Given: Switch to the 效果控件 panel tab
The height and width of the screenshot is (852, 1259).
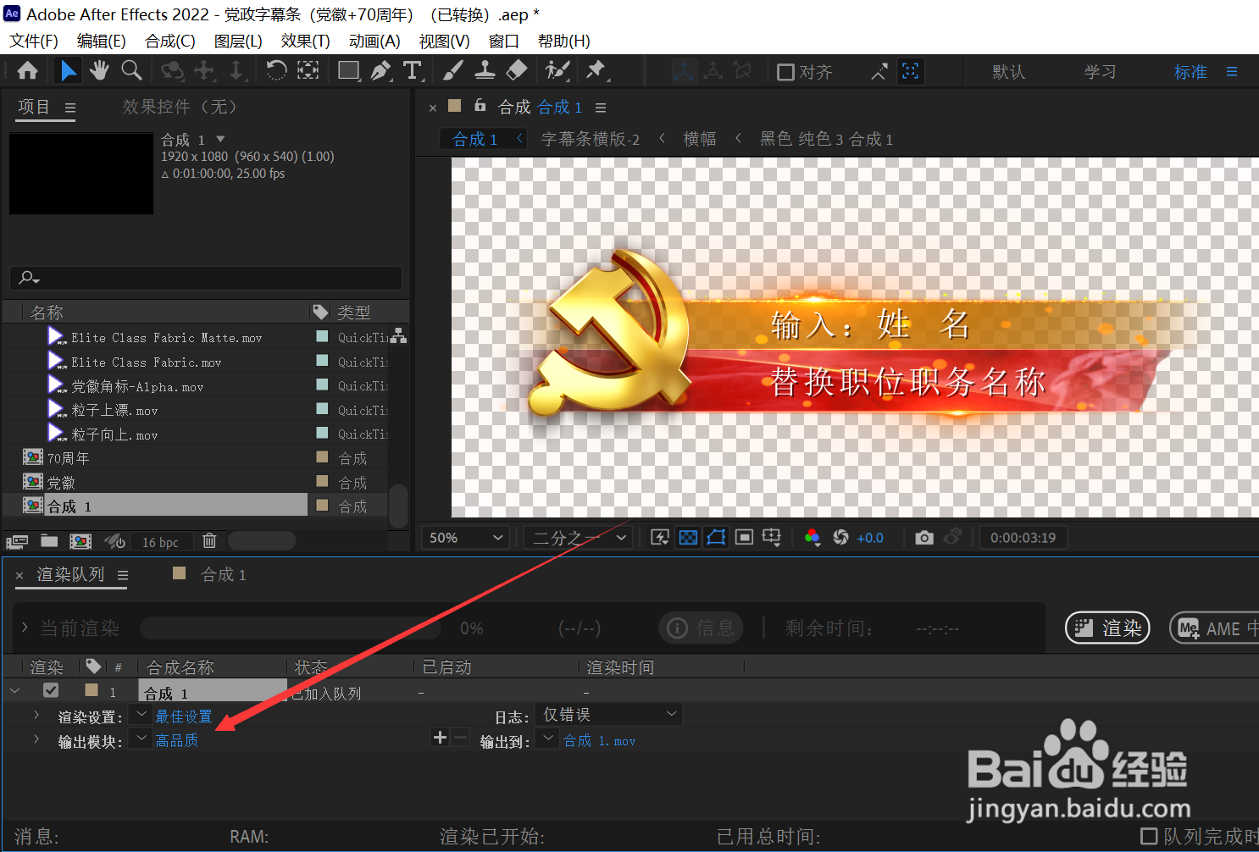Looking at the screenshot, I should click(x=180, y=107).
